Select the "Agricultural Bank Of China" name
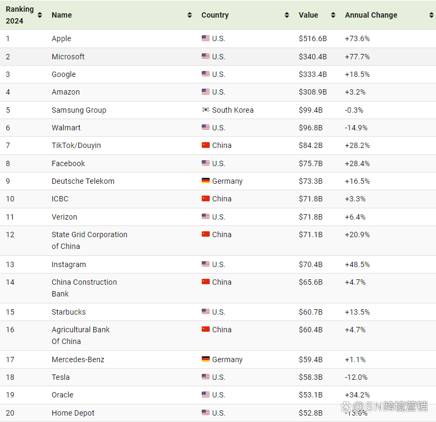 [81, 335]
